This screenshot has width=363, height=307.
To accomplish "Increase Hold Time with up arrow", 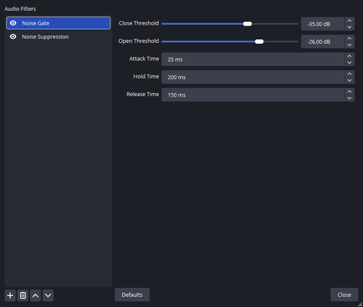I will pyautogui.click(x=349, y=73).
